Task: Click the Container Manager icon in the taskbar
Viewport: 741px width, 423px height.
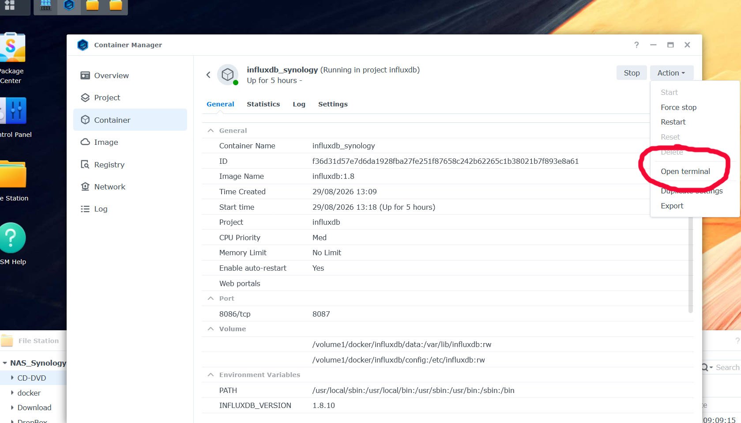Action: click(x=69, y=5)
